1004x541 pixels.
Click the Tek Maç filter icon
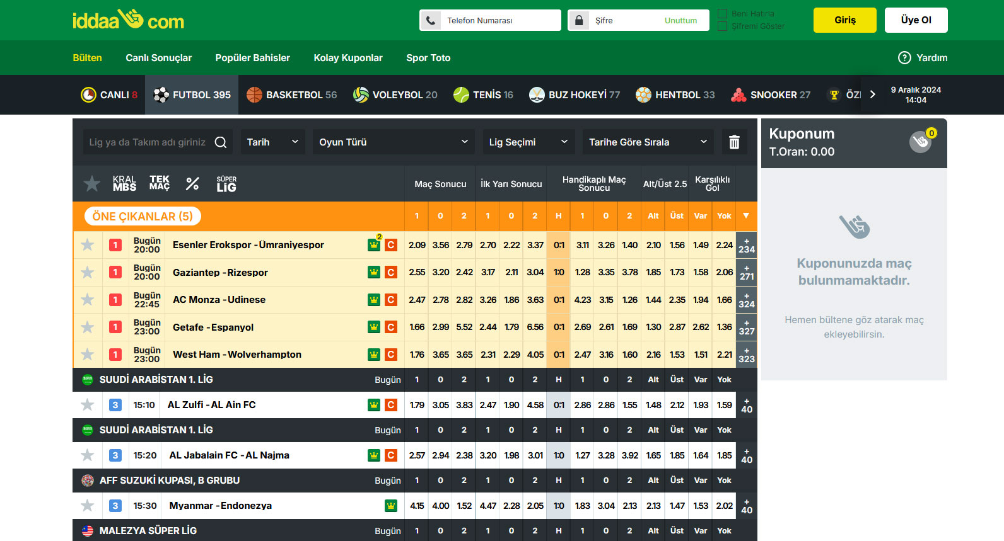[160, 183]
